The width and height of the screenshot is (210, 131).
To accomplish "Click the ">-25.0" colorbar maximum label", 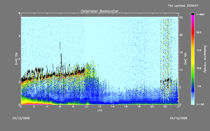I will (200, 14).
